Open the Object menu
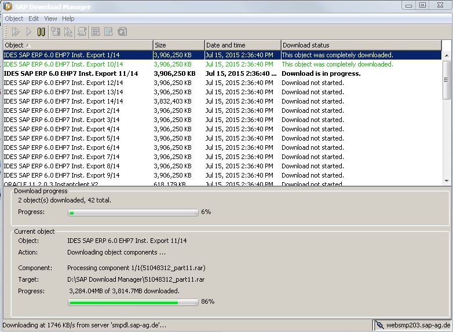Image resolution: width=453 pixels, height=332 pixels. (x=14, y=19)
